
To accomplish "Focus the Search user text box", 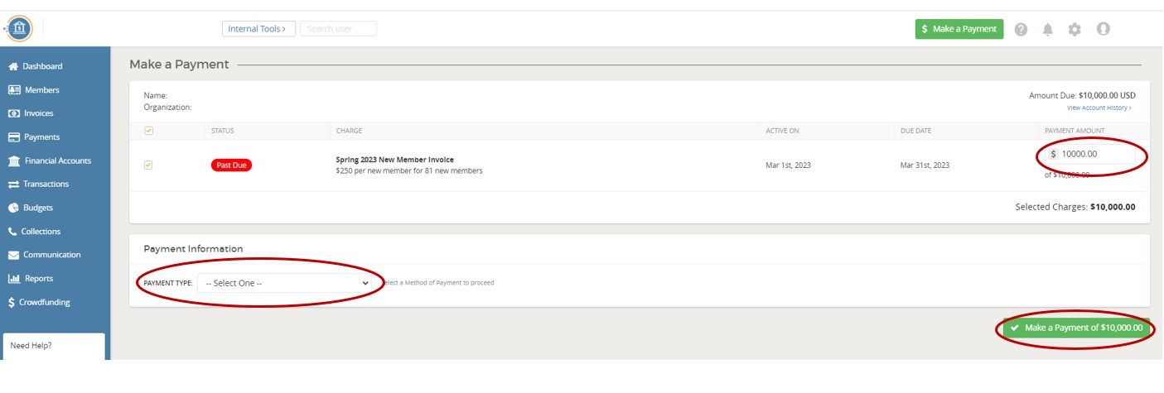I will pyautogui.click(x=338, y=29).
